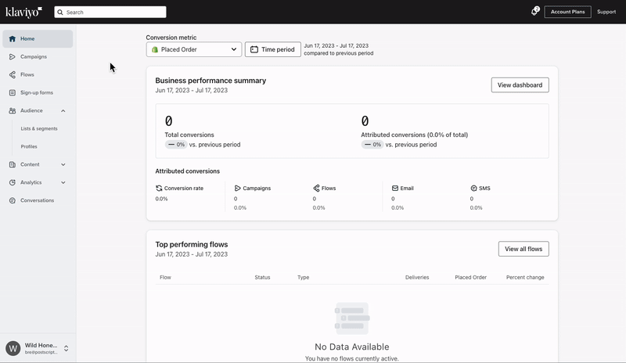Collapse the Audience section chevron
Screen dimensions: 626x363
click(63, 110)
